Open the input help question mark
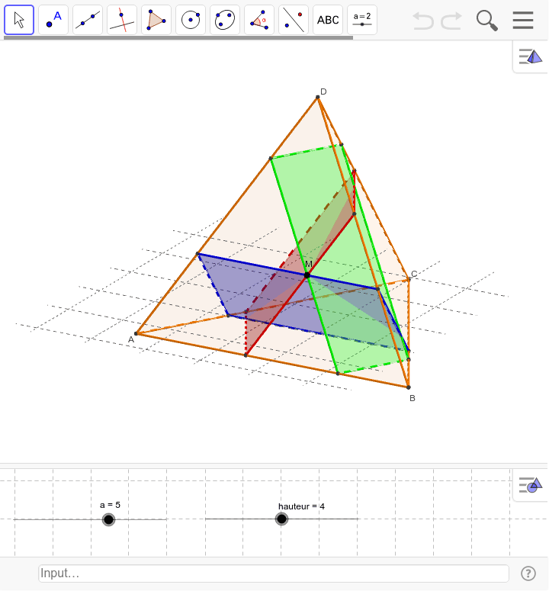This screenshot has height=591, width=549. click(528, 573)
